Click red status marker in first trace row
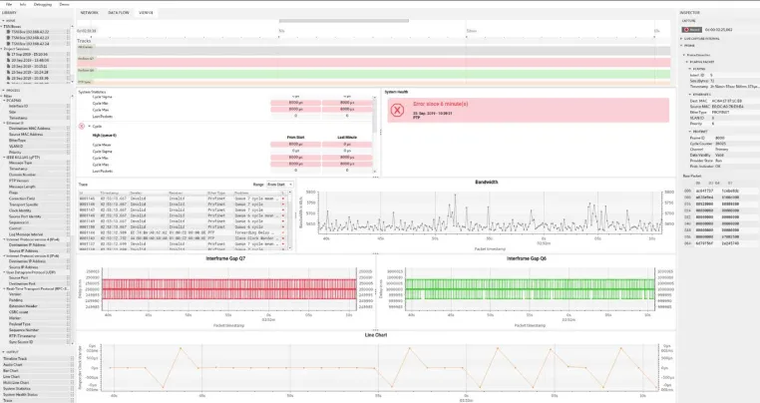Viewport: 760px width, 403px height. click(x=283, y=199)
